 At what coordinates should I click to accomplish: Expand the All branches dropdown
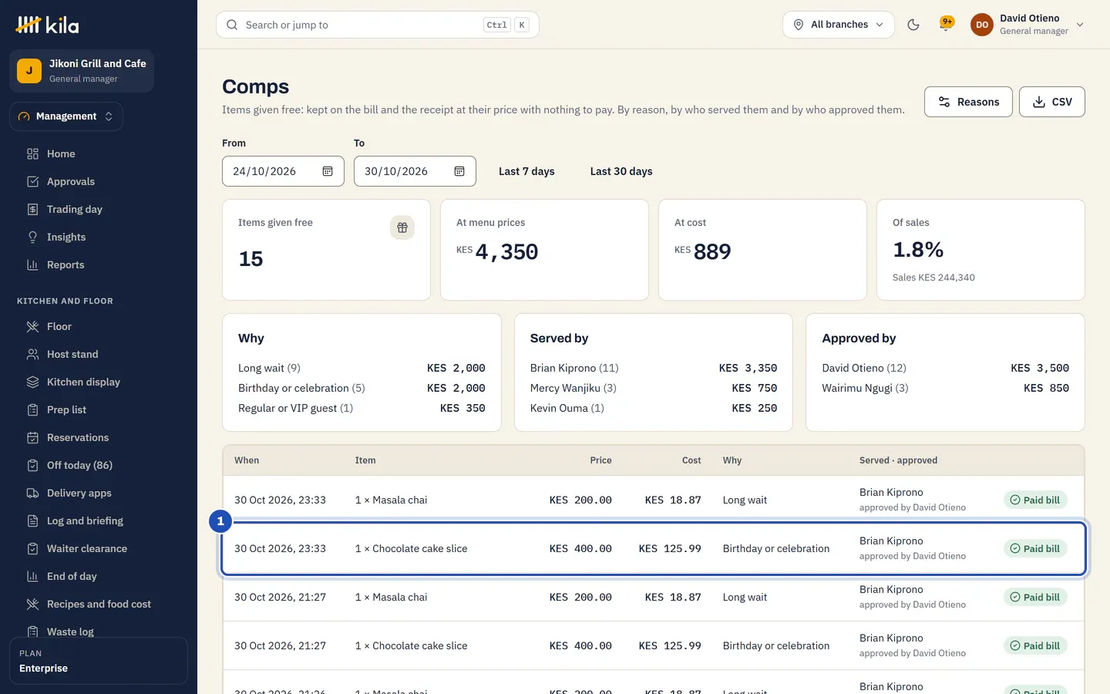[x=839, y=25]
